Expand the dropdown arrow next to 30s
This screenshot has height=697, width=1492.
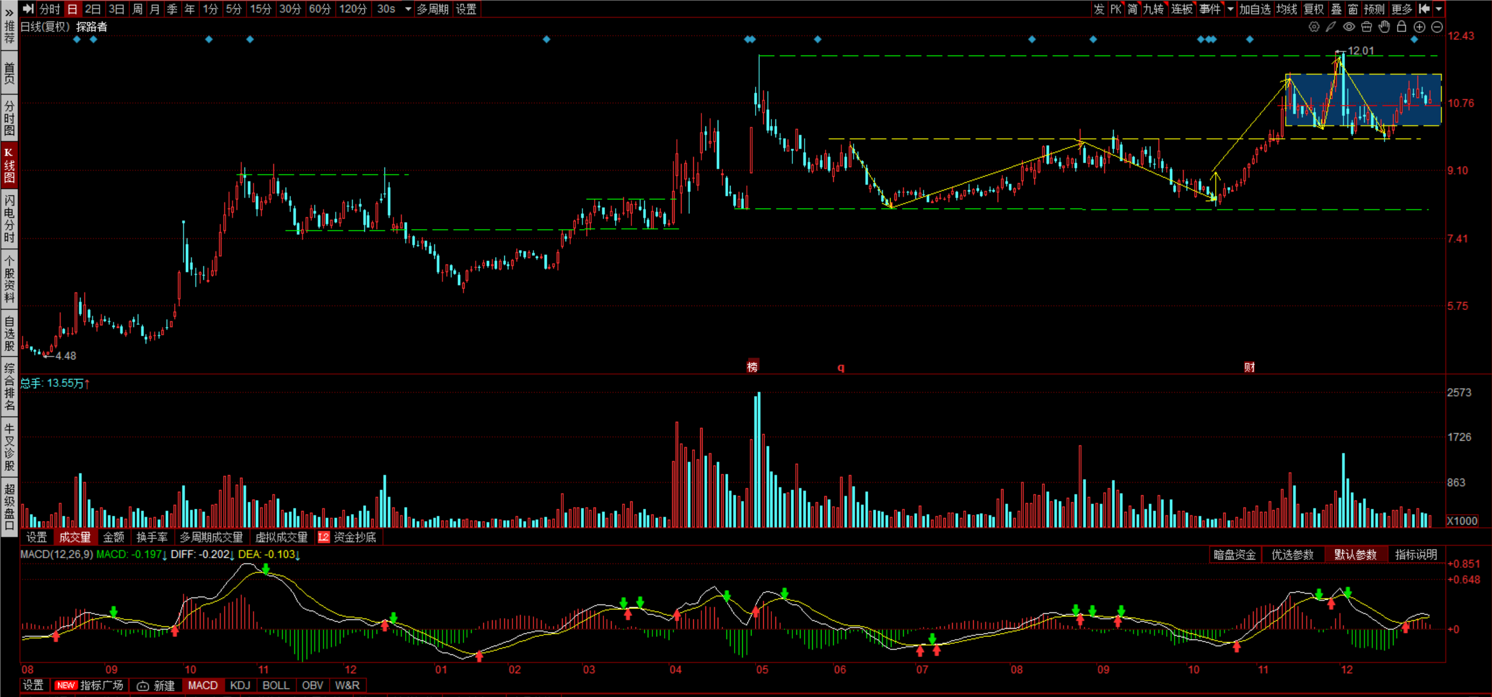(x=408, y=9)
